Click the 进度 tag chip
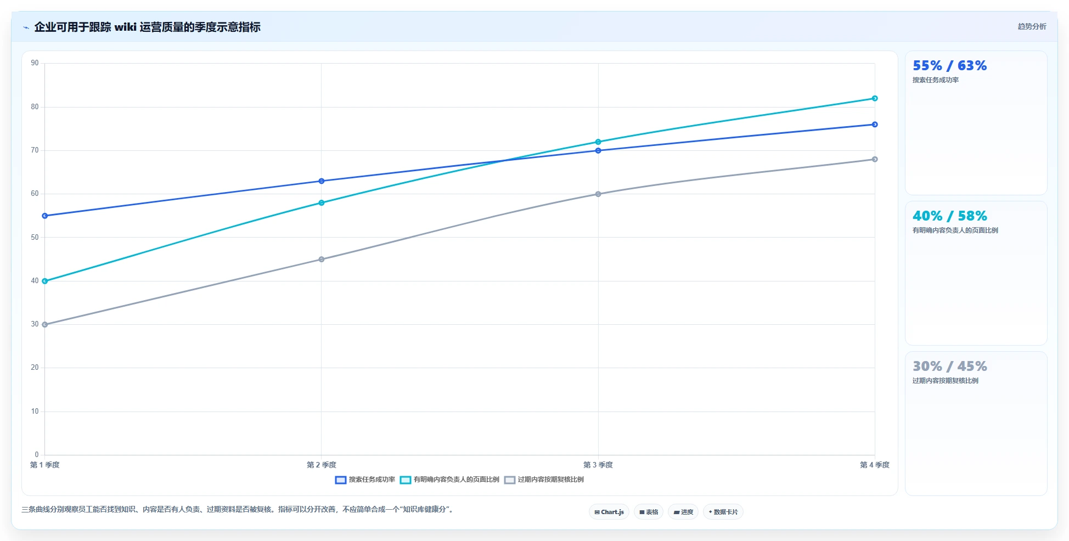This screenshot has width=1069, height=541. point(683,512)
